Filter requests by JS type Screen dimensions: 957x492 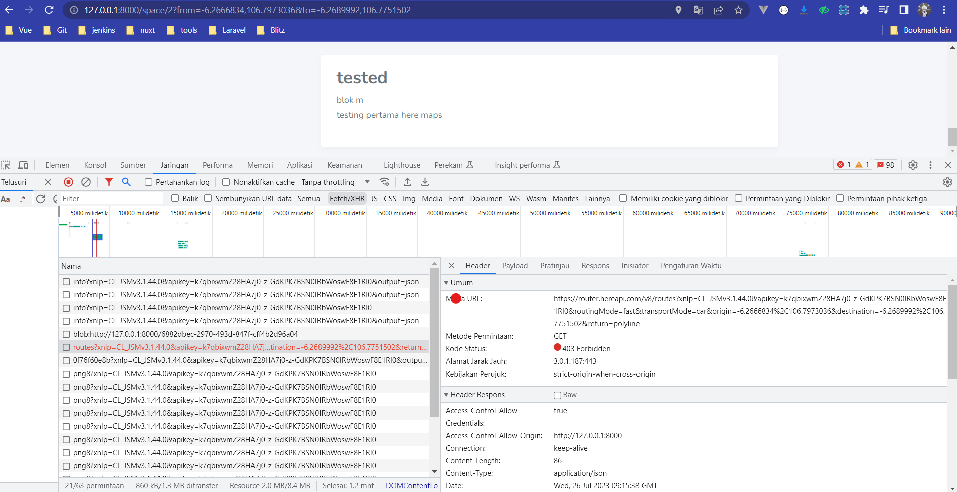click(374, 199)
